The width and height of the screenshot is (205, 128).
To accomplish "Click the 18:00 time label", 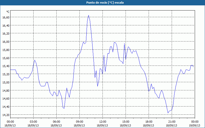I will tap(149, 122).
